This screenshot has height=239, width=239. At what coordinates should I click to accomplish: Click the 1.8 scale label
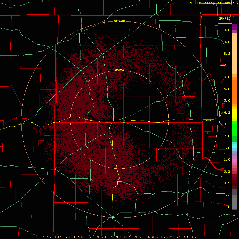[227, 148]
